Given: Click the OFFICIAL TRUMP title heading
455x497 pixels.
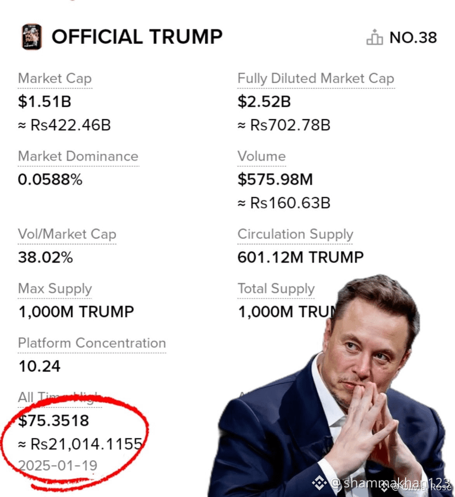Looking at the screenshot, I should tap(137, 37).
